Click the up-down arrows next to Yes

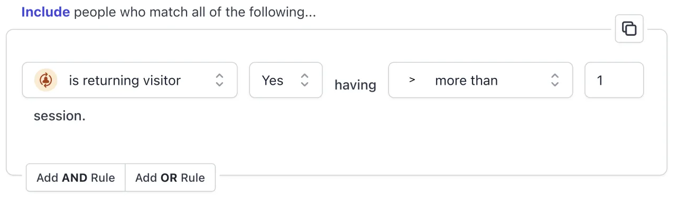coord(304,80)
